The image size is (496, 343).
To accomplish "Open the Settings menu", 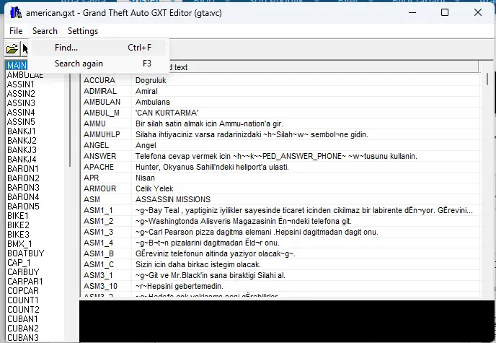I will [x=83, y=31].
